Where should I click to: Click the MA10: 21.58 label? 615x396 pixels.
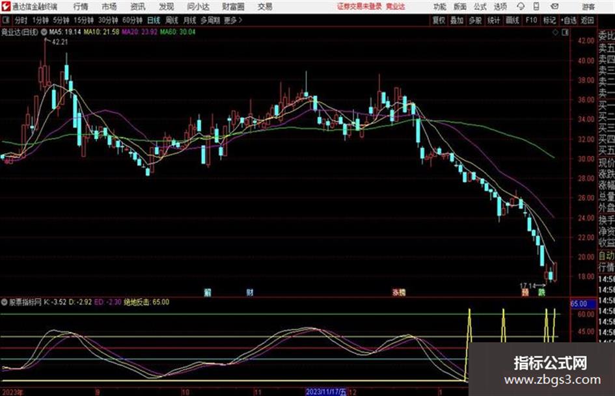click(101, 32)
